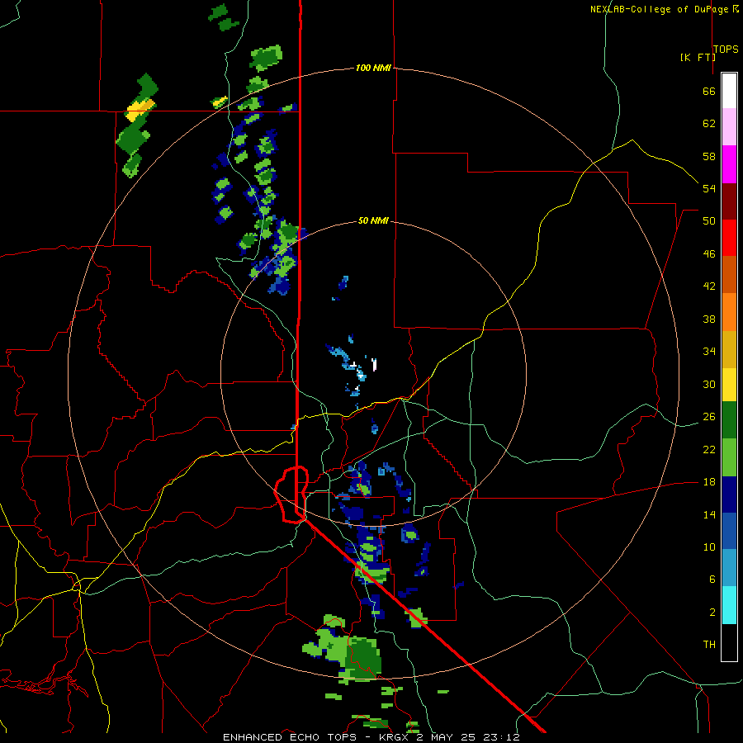Pick the orange 38-42 kft legend swatch

point(729,311)
